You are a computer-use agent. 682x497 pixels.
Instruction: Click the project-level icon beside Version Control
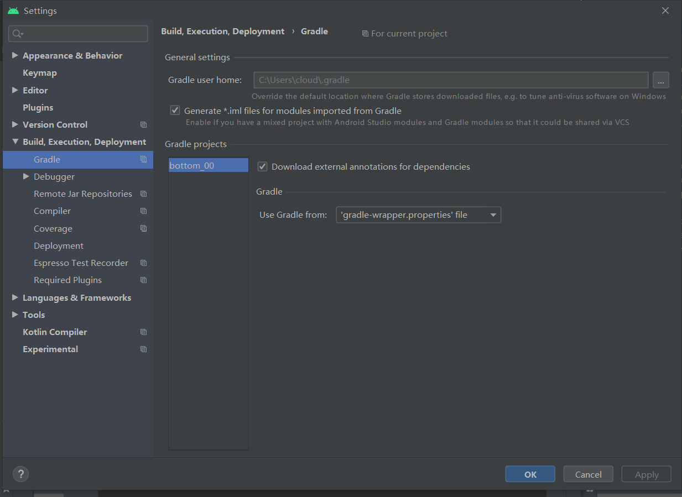point(143,124)
